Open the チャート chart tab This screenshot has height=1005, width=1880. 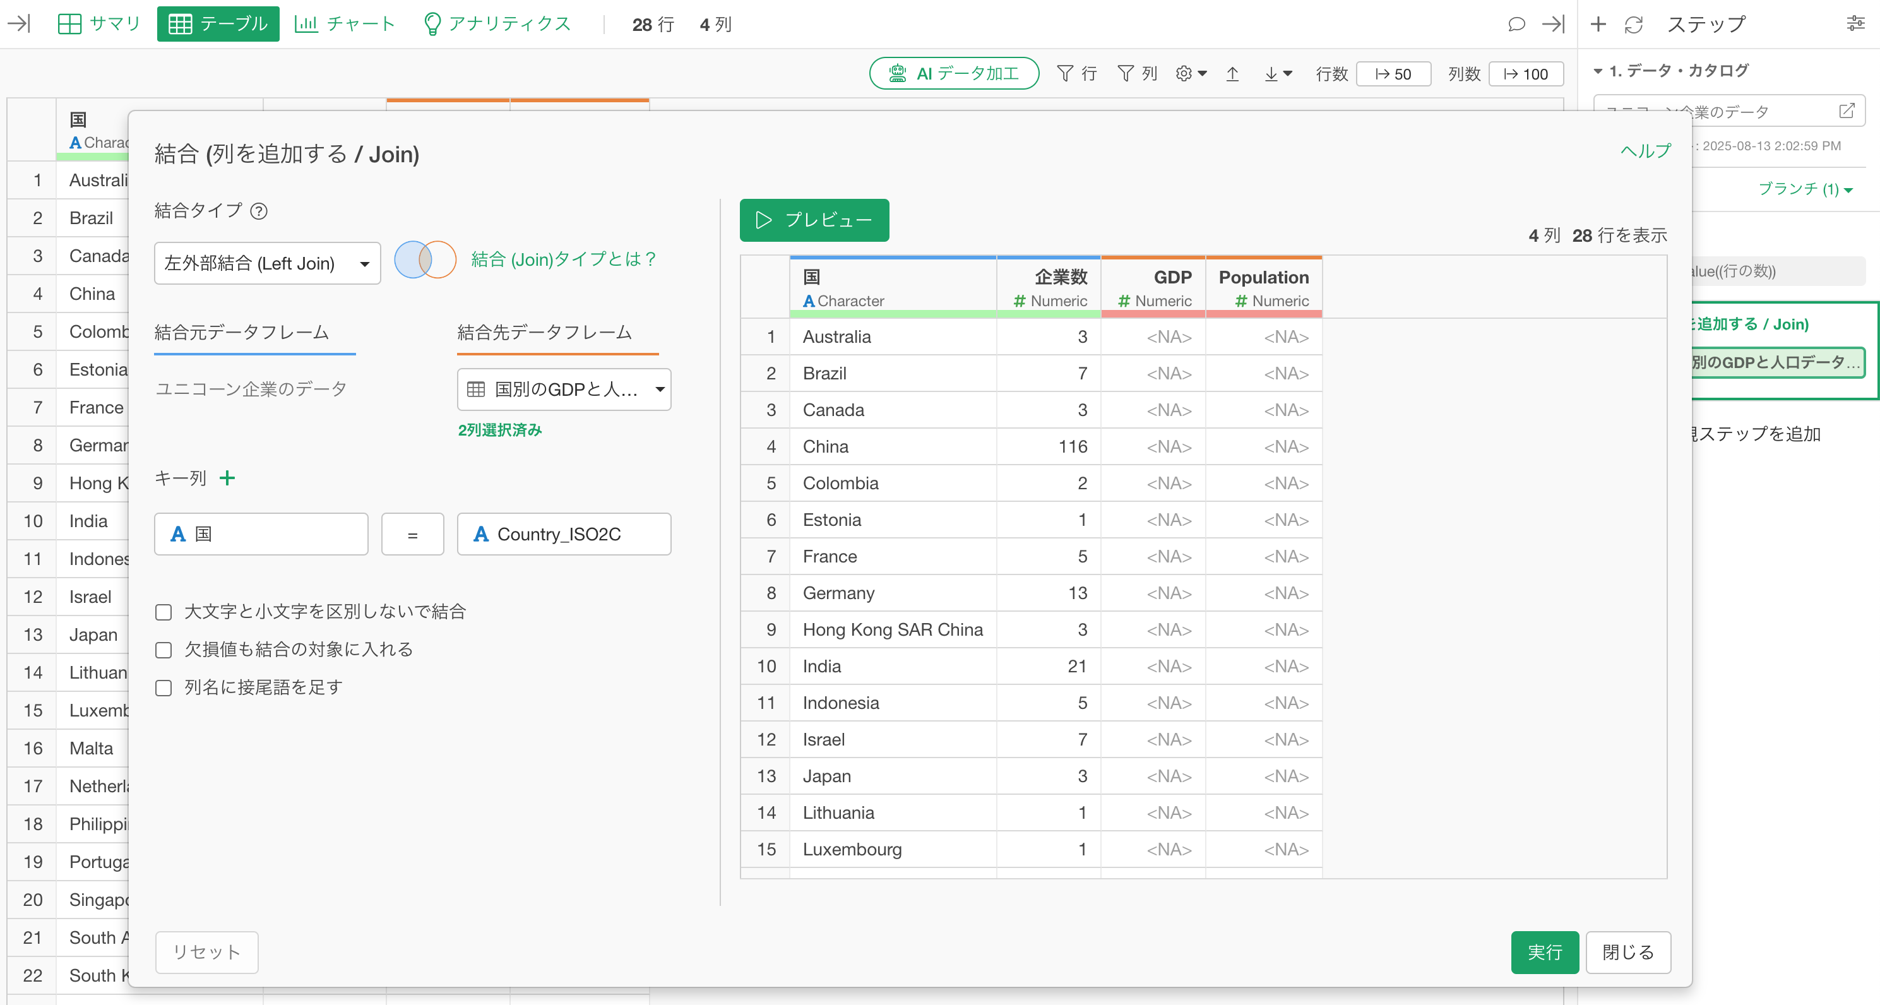click(345, 24)
